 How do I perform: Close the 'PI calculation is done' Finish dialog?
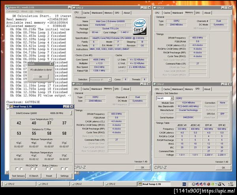point(51,64)
